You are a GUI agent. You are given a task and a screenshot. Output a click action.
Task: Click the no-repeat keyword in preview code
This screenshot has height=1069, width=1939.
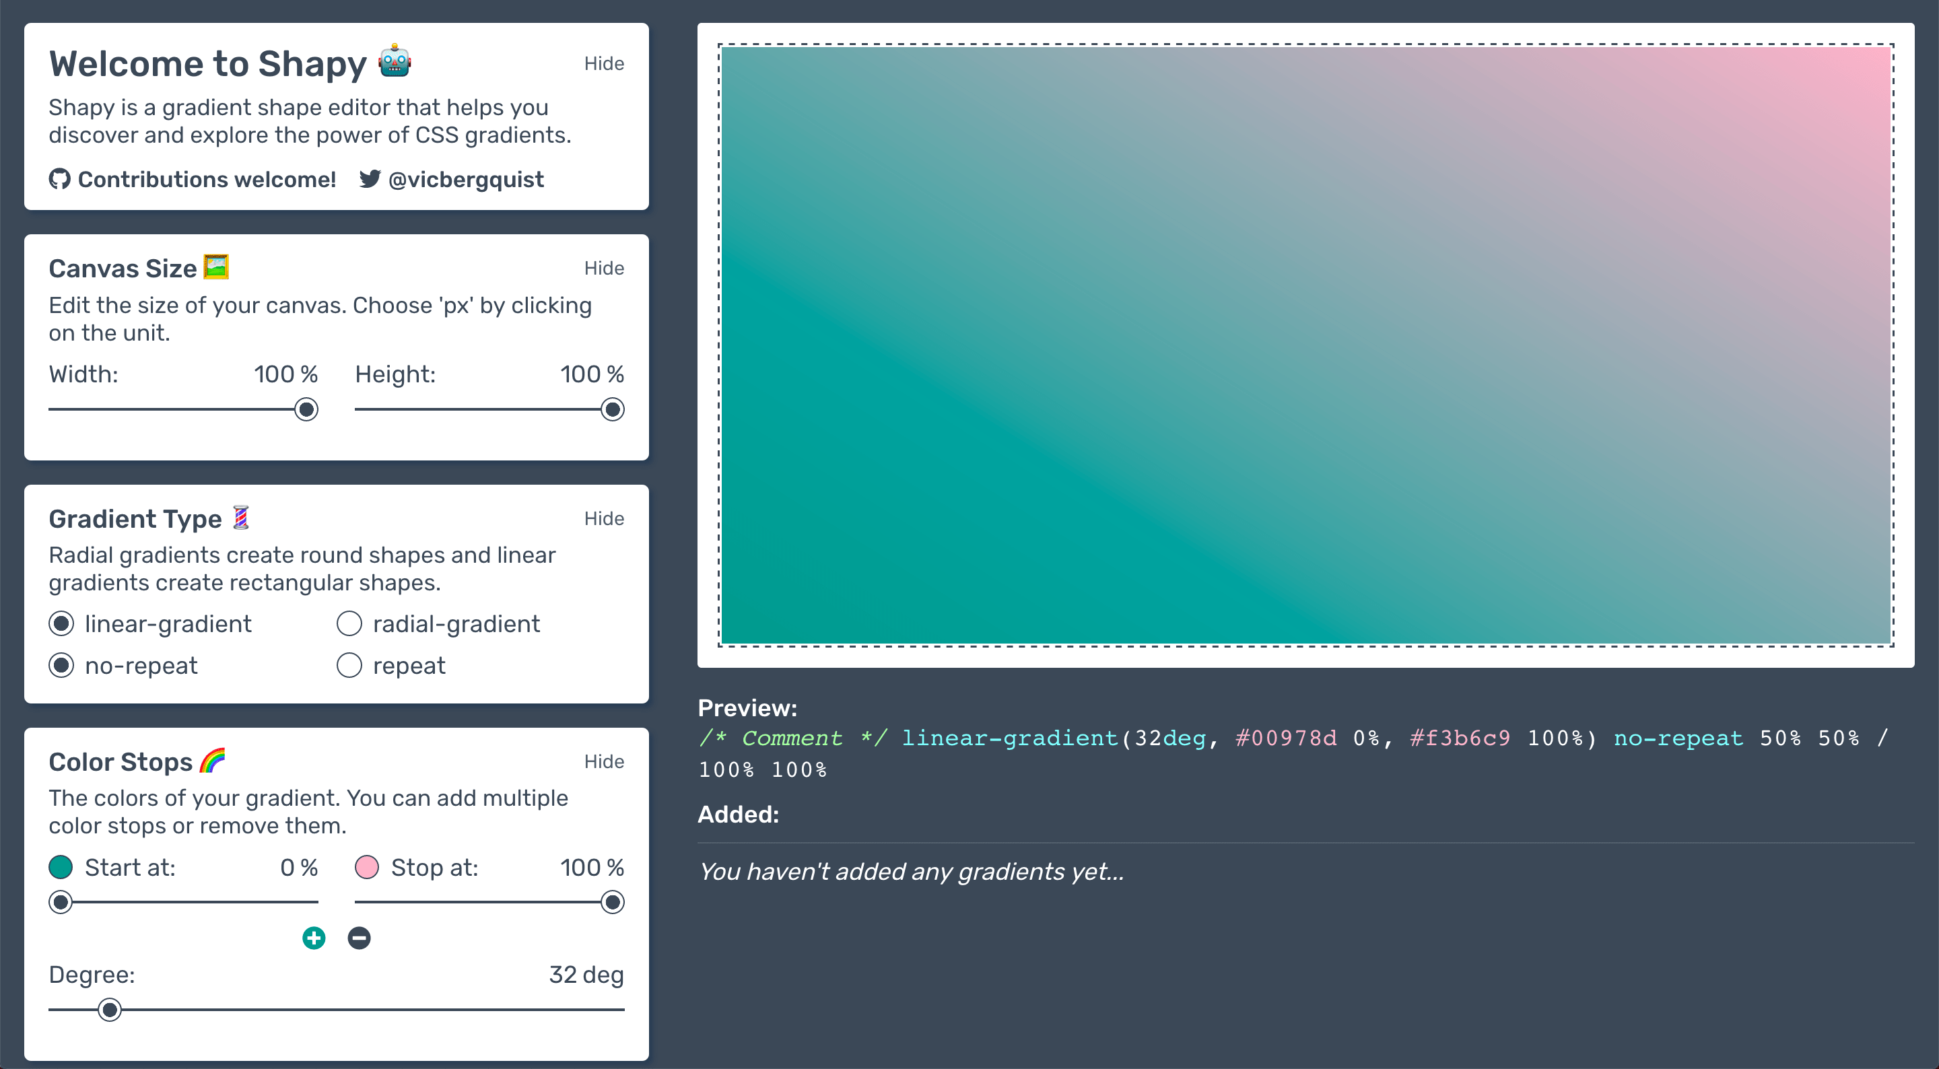[1678, 738]
